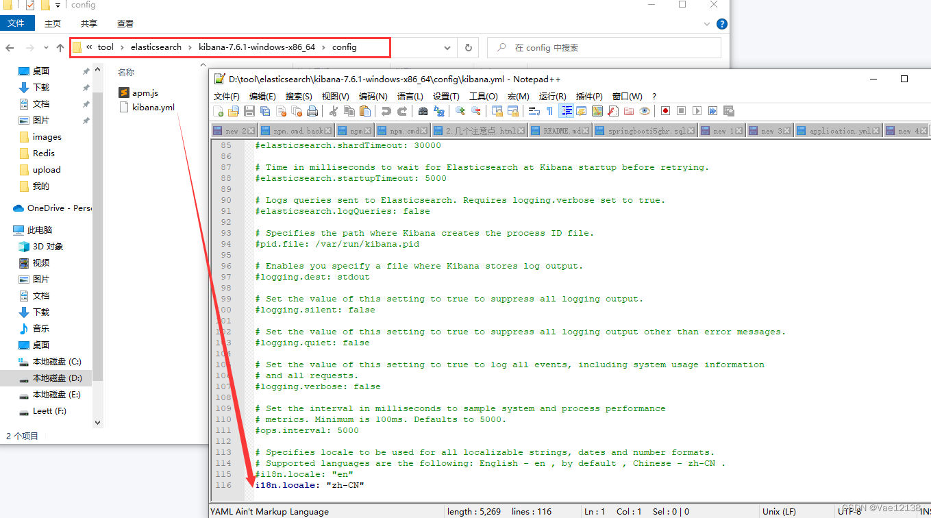Image resolution: width=931 pixels, height=518 pixels.
Task: Click the Zoom Out icon in Notepad++
Action: pos(476,111)
